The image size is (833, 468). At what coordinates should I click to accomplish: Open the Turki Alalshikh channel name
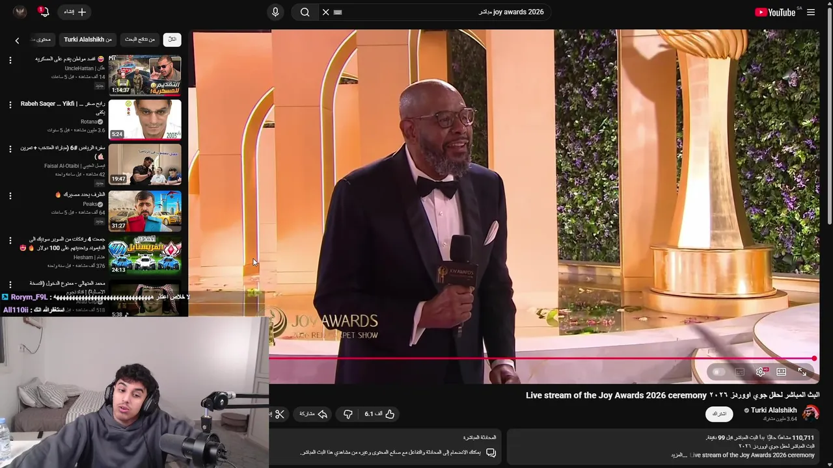[x=774, y=410]
